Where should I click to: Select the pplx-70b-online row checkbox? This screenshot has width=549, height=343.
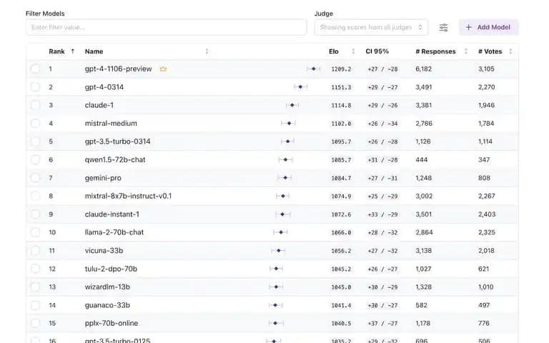click(35, 323)
